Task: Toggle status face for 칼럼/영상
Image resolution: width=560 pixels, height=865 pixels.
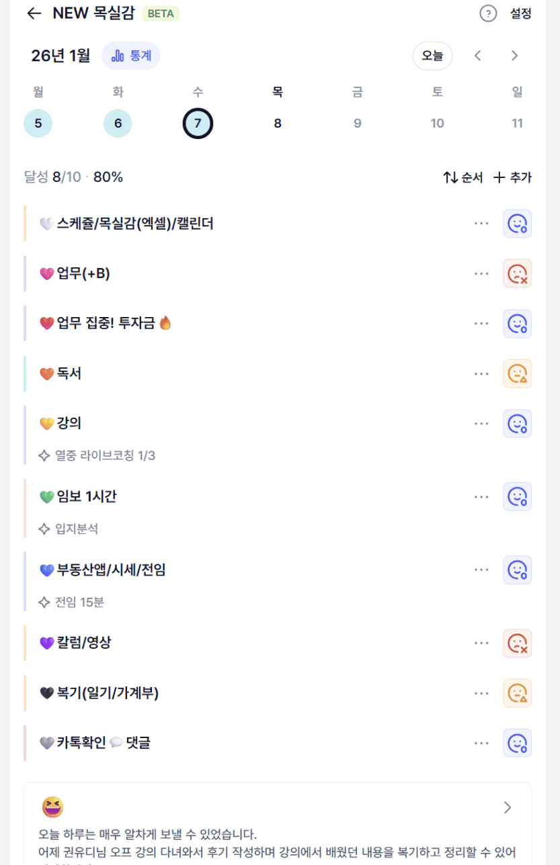Action: [x=517, y=643]
